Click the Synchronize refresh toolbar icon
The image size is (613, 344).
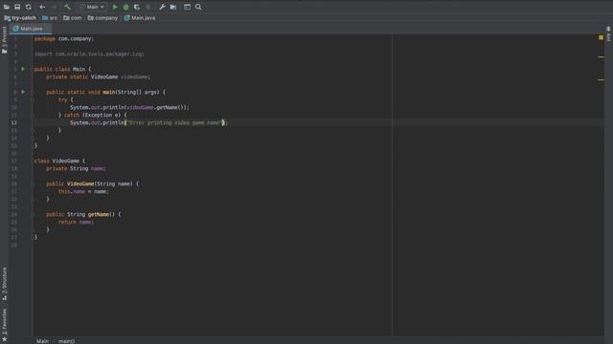28,7
